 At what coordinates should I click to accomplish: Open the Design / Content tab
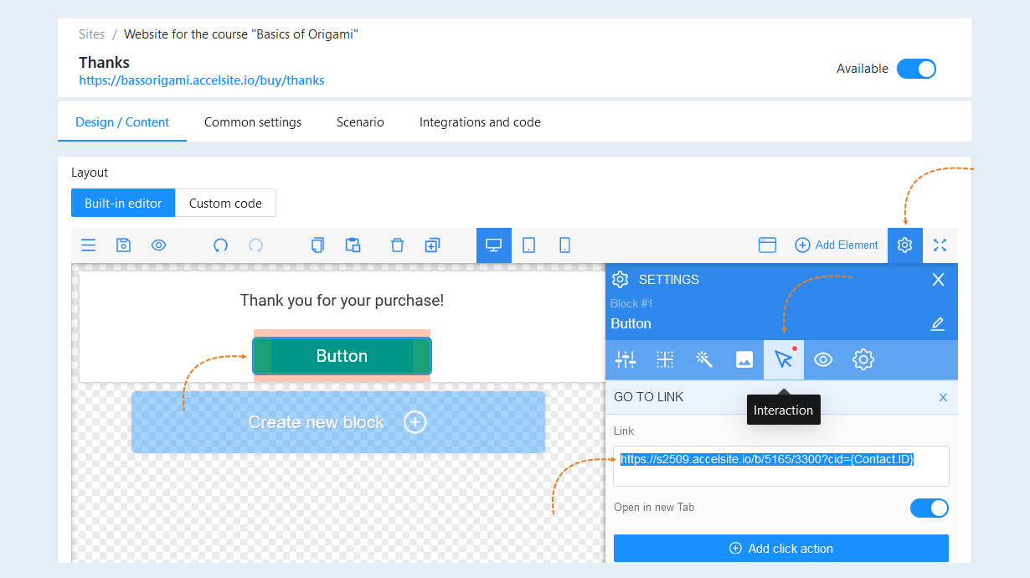click(122, 122)
